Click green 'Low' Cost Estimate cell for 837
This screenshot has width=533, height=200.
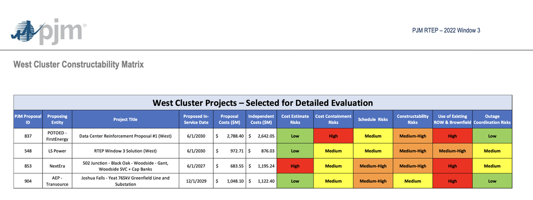[x=295, y=136]
